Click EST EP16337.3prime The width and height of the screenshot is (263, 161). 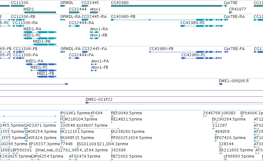tap(30, 147)
